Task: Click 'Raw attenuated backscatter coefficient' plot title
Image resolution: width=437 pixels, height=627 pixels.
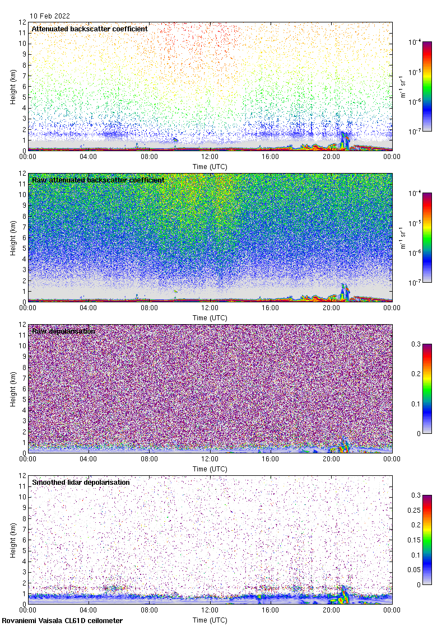Action: point(98,180)
